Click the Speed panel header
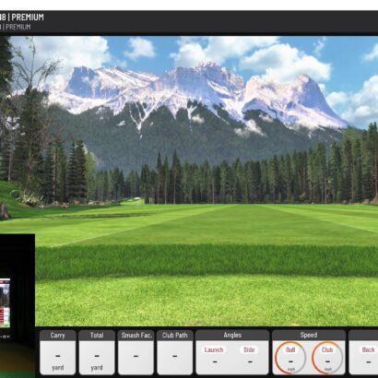 [x=309, y=335]
